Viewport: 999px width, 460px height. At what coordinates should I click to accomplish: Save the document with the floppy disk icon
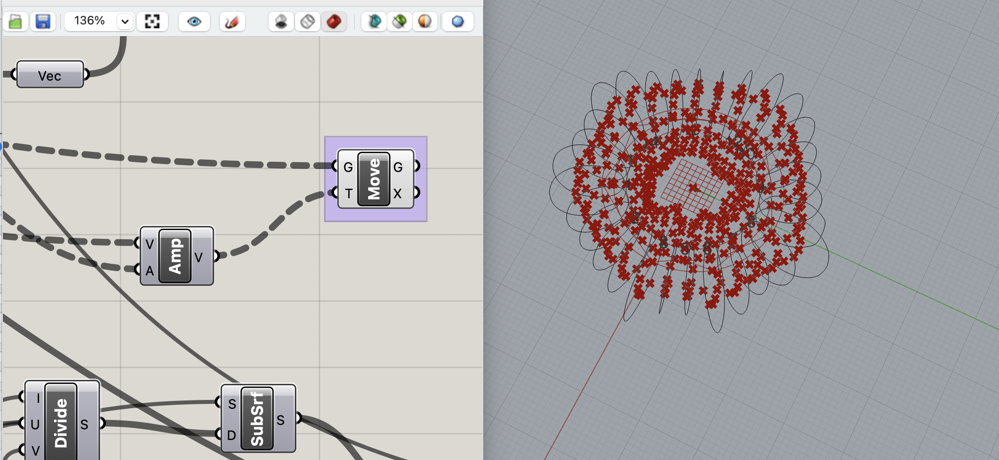(x=43, y=21)
